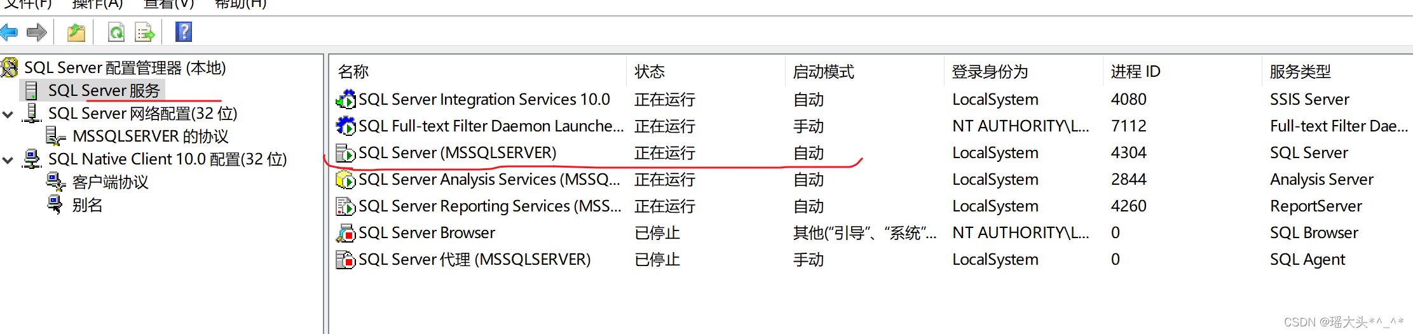The width and height of the screenshot is (1413, 334).
Task: Click process ID 4080 cell
Action: click(1129, 99)
